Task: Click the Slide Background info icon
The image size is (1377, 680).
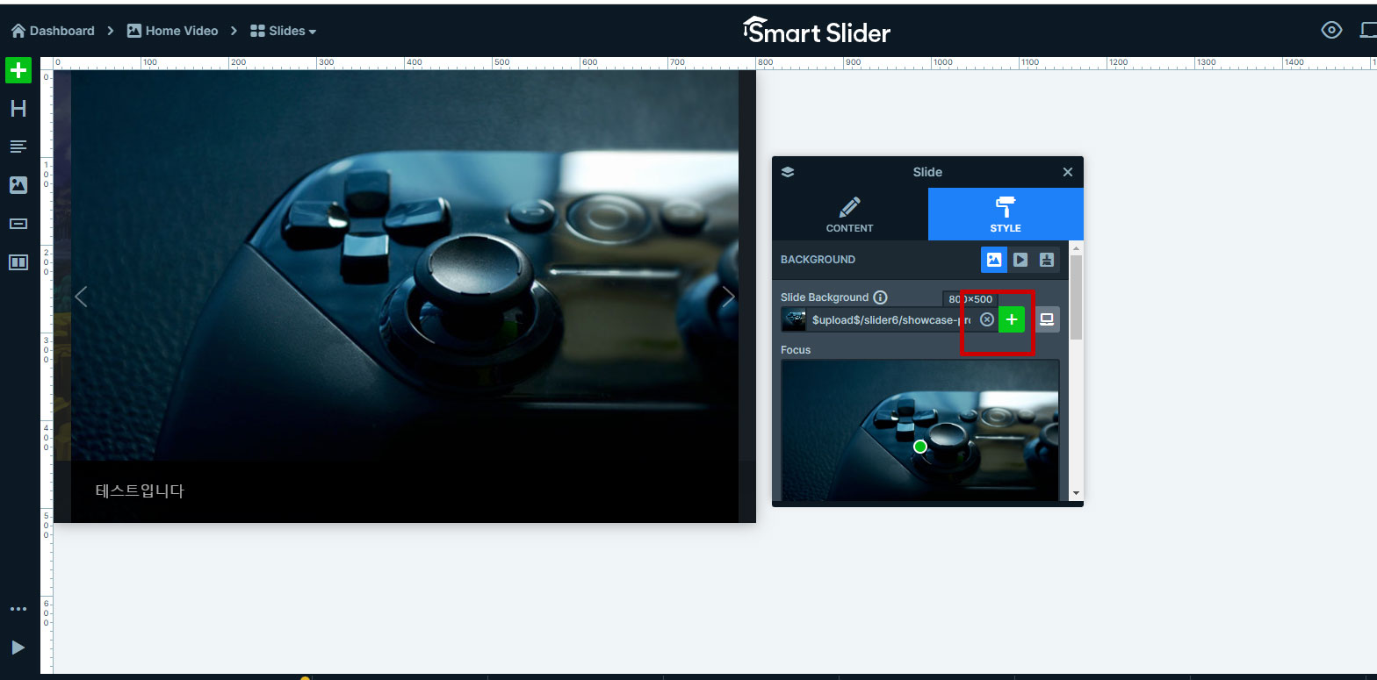Action: click(880, 297)
